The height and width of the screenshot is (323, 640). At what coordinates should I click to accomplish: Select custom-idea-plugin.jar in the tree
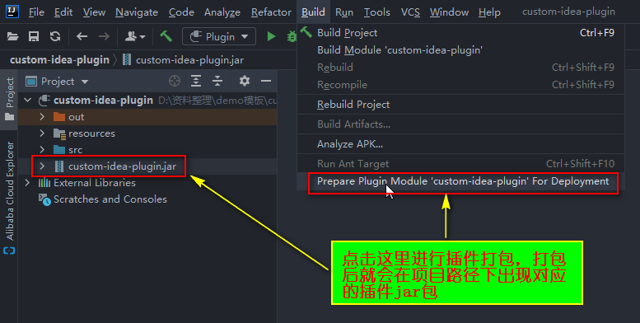tap(123, 166)
